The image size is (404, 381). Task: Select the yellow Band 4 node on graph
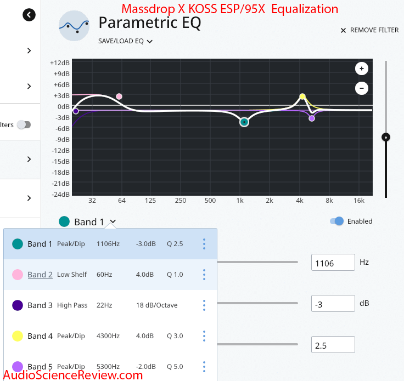302,96
